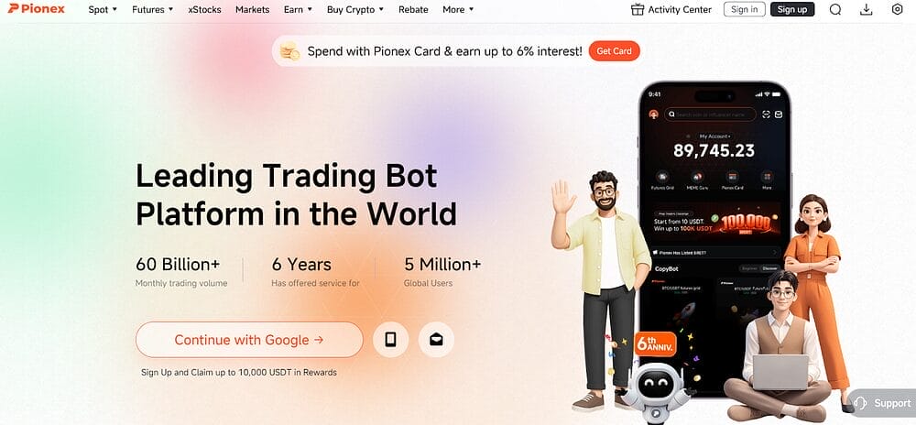Click the Activity Center gift icon
This screenshot has height=425, width=916.
coord(638,9)
